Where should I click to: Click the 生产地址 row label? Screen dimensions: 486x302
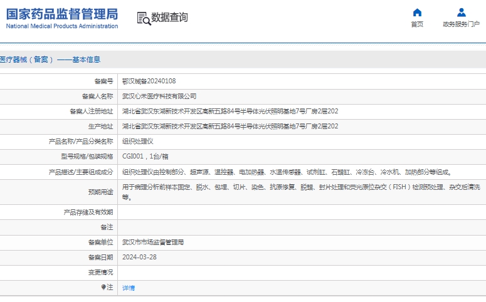pyautogui.click(x=101, y=127)
